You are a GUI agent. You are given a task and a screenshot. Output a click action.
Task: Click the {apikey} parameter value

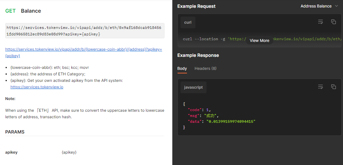click(x=69, y=152)
